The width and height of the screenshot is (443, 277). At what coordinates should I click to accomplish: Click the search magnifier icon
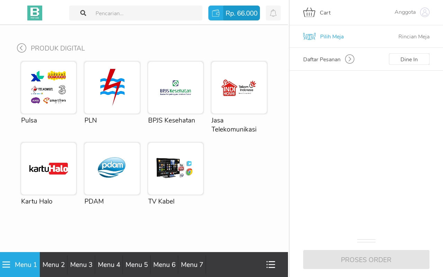tap(83, 13)
